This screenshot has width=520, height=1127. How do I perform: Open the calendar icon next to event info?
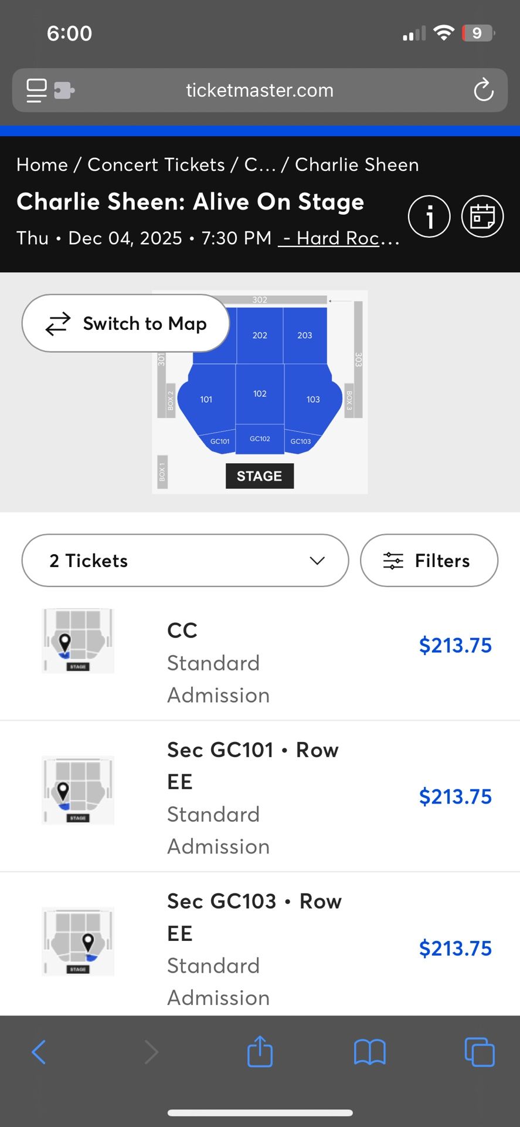482,216
